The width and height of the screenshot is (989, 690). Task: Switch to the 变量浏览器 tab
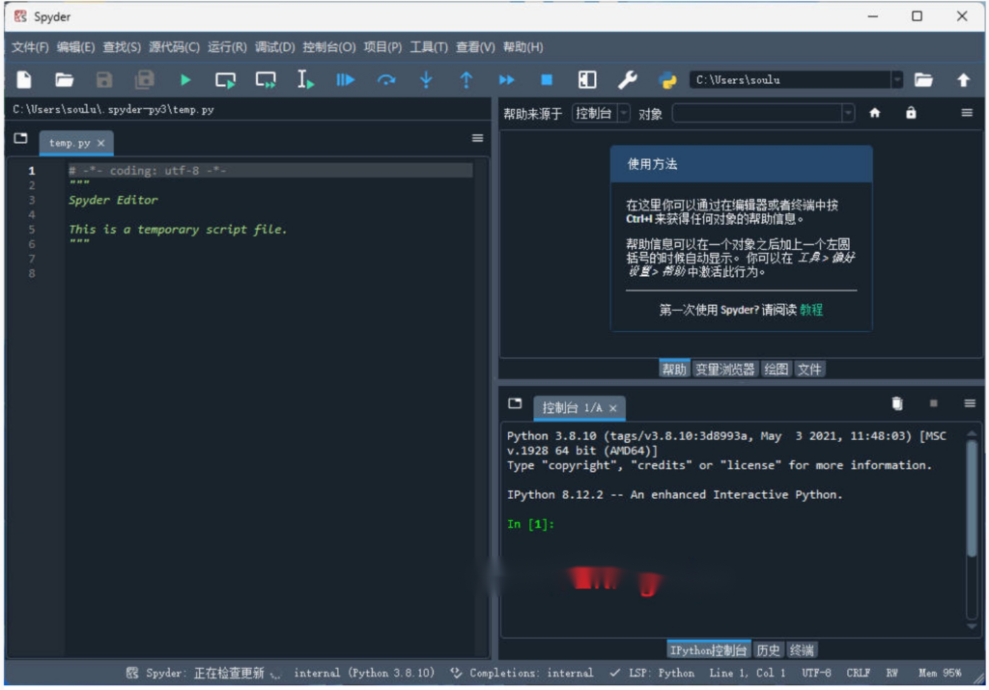point(725,369)
